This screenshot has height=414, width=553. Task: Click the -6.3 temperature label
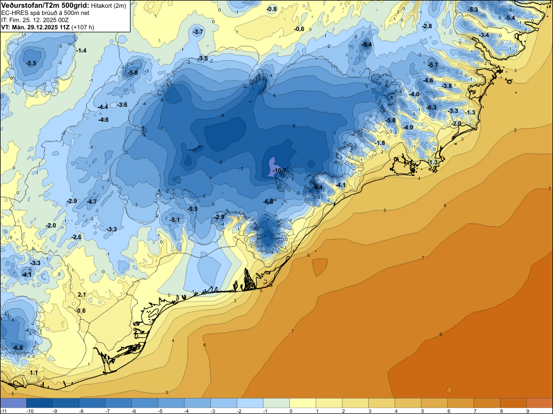point(431,107)
